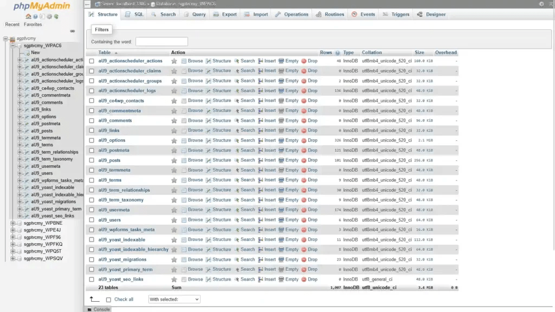This screenshot has height=312, width=555.
Task: Click the Favorites link in sidebar
Action: click(x=33, y=24)
